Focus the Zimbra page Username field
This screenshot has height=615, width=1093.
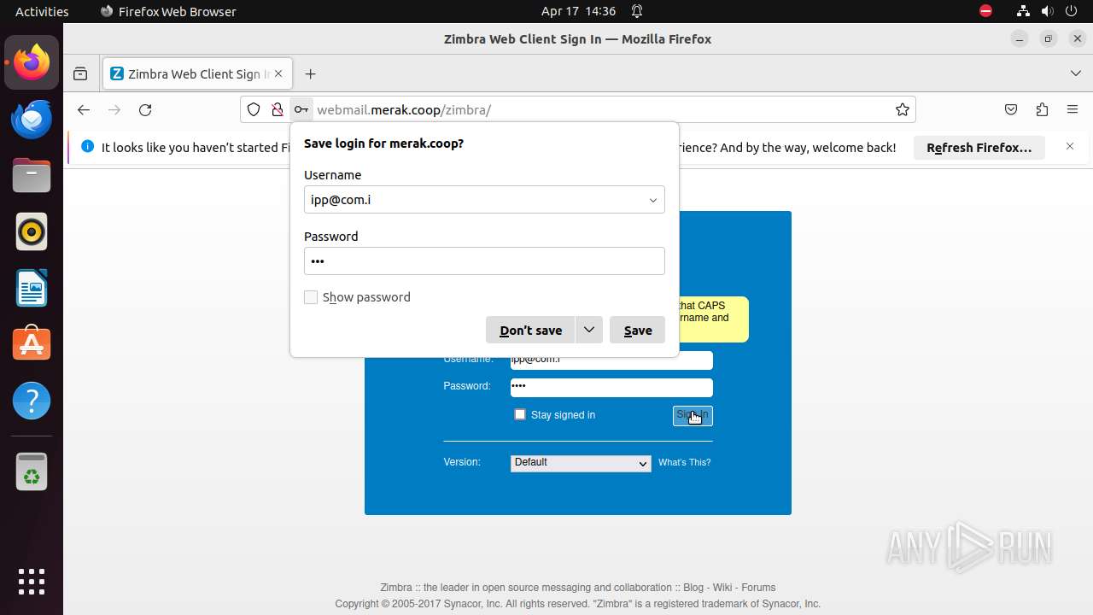611,360
